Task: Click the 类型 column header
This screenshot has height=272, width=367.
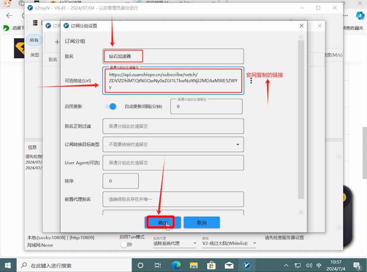Action: click(35, 55)
